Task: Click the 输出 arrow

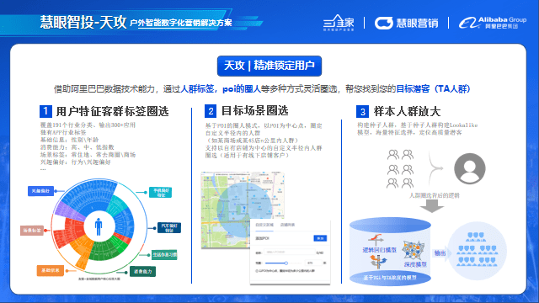Action: coord(441,253)
